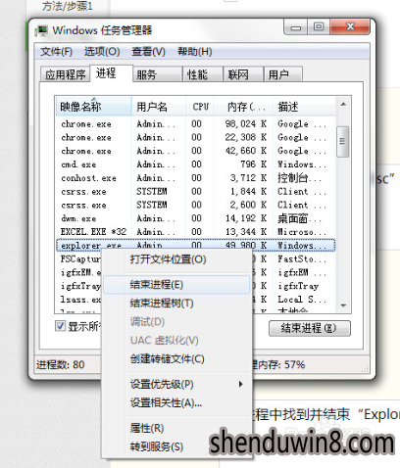Sort by 内存 column header
The width and height of the screenshot is (400, 468).
point(243,107)
